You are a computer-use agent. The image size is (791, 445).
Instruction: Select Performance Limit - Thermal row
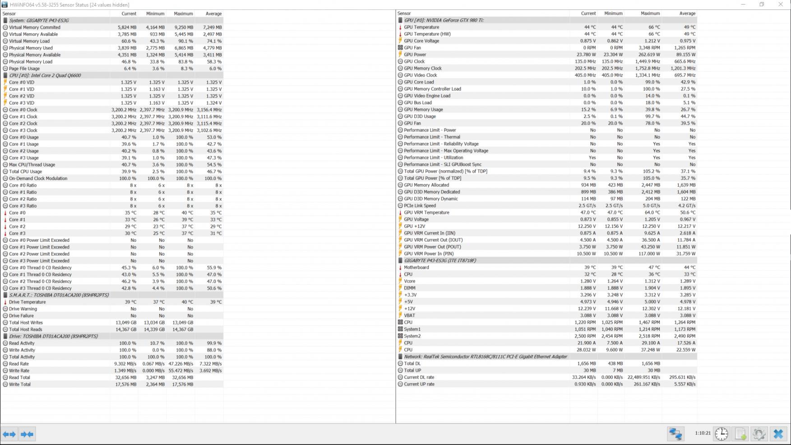pos(547,137)
